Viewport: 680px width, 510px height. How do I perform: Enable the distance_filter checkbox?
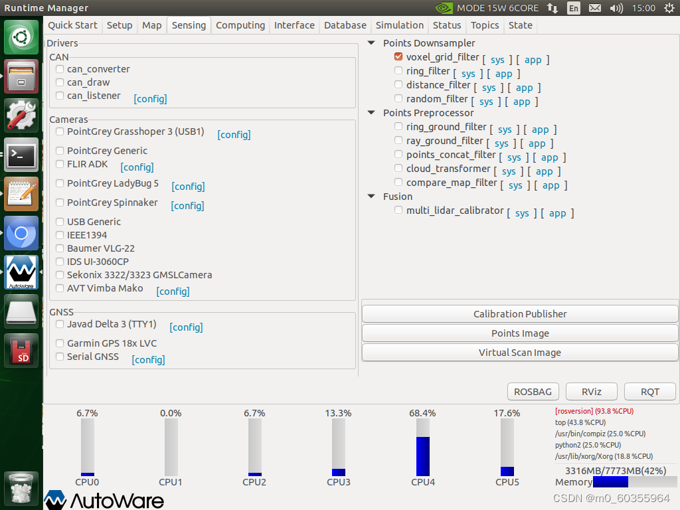(398, 84)
